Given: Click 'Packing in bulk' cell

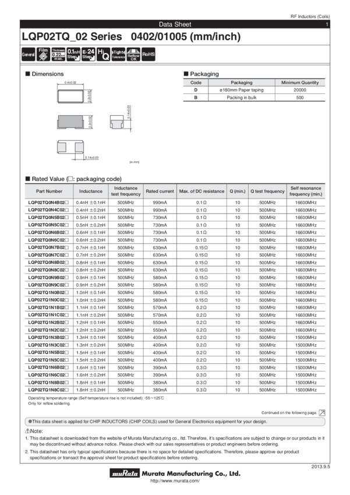Looking at the screenshot, I should click(x=242, y=98).
